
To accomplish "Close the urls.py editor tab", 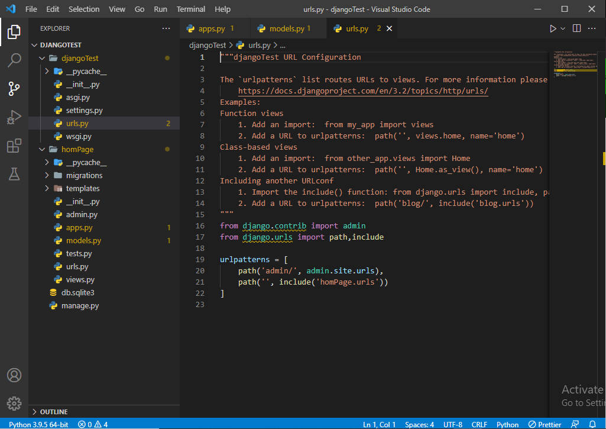I will [388, 28].
